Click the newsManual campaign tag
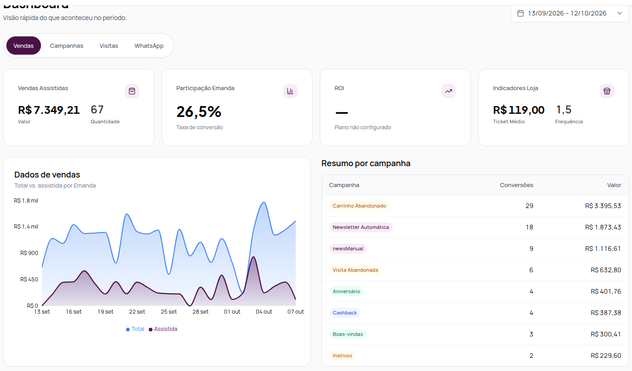 click(348, 249)
